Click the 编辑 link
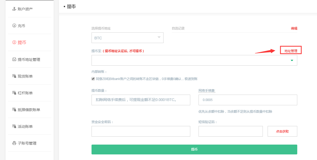This screenshot has height=160, width=317. click(x=294, y=28)
